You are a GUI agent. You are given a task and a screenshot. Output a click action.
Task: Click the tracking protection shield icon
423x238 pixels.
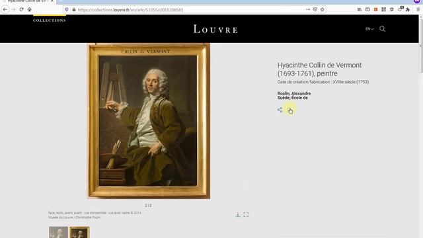tap(67, 9)
